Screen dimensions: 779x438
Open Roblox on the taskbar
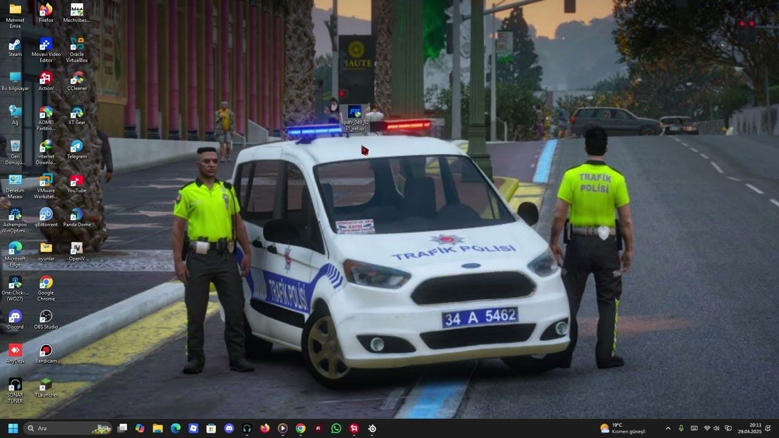[x=194, y=428]
